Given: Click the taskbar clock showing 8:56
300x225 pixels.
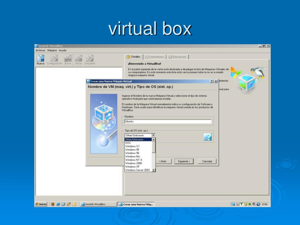Looking at the screenshot, I should pyautogui.click(x=265, y=204).
